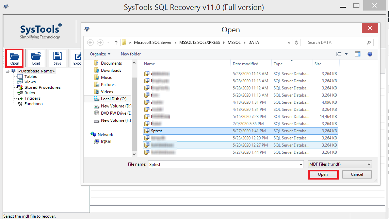This screenshot has height=219, width=389.
Task: Click the Cancel button
Action: pyautogui.click(x=357, y=174)
